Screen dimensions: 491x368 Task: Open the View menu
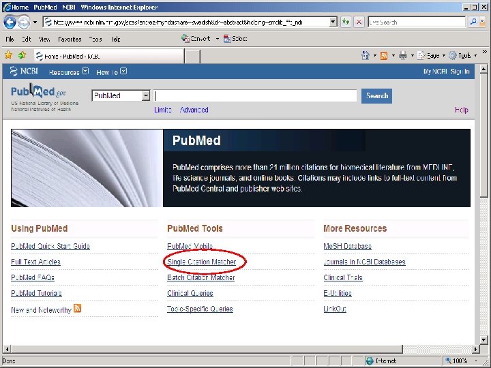click(x=44, y=39)
